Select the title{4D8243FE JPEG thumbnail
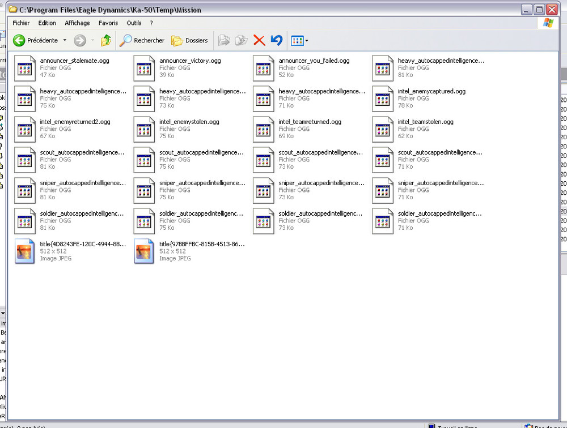Viewport: 567px width, 428px height. click(x=24, y=251)
